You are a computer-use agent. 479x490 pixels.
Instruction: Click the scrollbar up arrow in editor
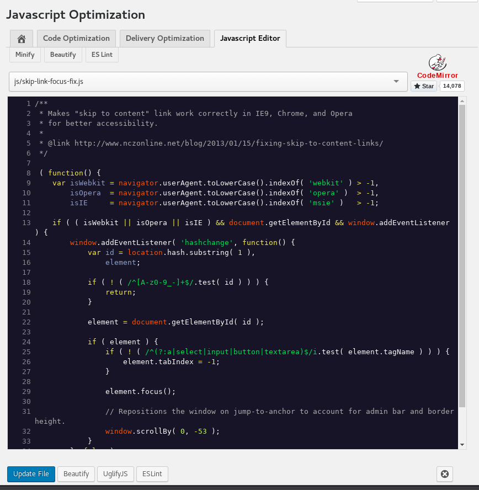[462, 101]
